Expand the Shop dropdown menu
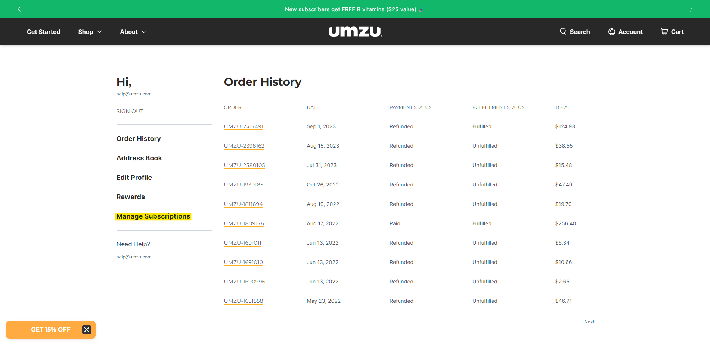This screenshot has width=710, height=345. pos(90,32)
